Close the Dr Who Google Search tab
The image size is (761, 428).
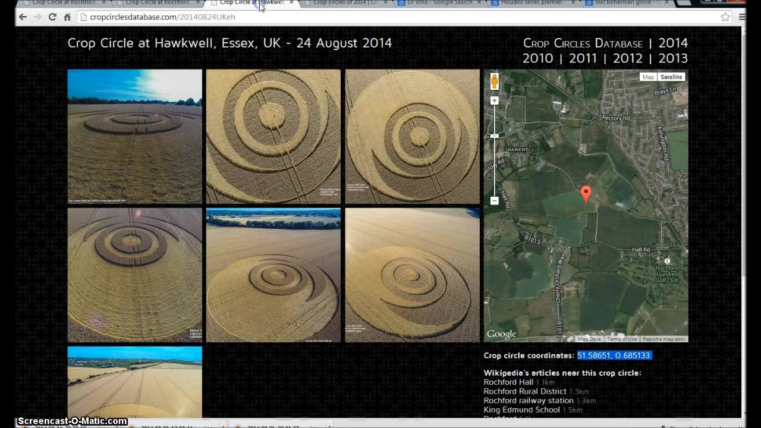480,3
